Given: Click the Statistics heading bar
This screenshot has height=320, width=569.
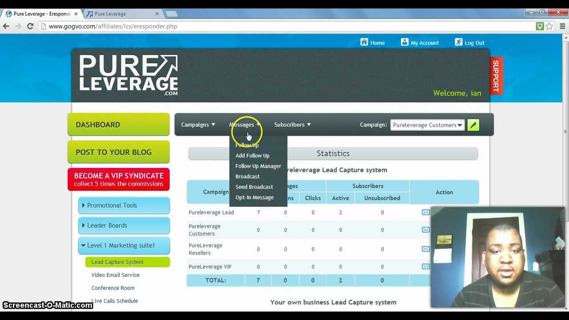Looking at the screenshot, I should coord(333,153).
